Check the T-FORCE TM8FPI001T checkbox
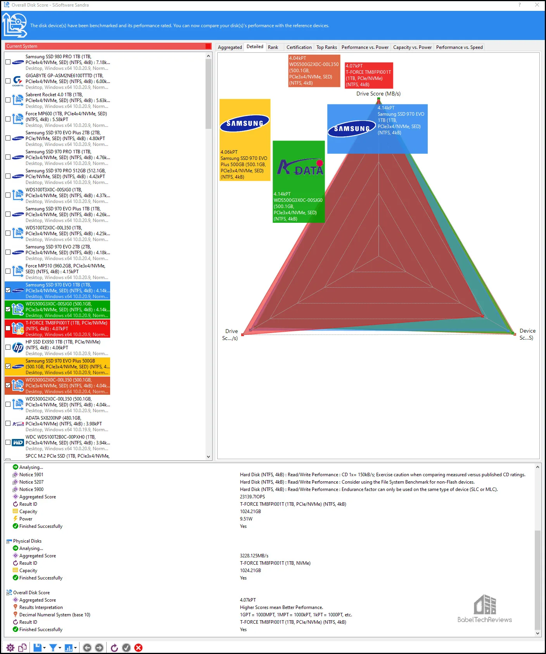The image size is (546, 654). [8, 328]
